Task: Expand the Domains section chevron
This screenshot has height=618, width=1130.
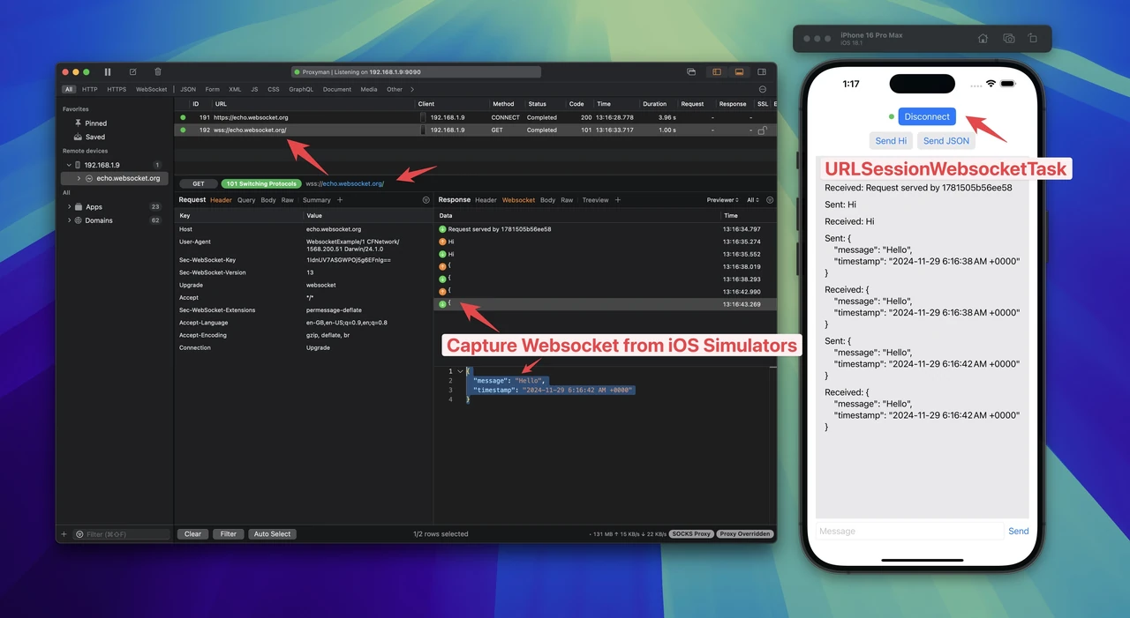Action: pyautogui.click(x=69, y=220)
